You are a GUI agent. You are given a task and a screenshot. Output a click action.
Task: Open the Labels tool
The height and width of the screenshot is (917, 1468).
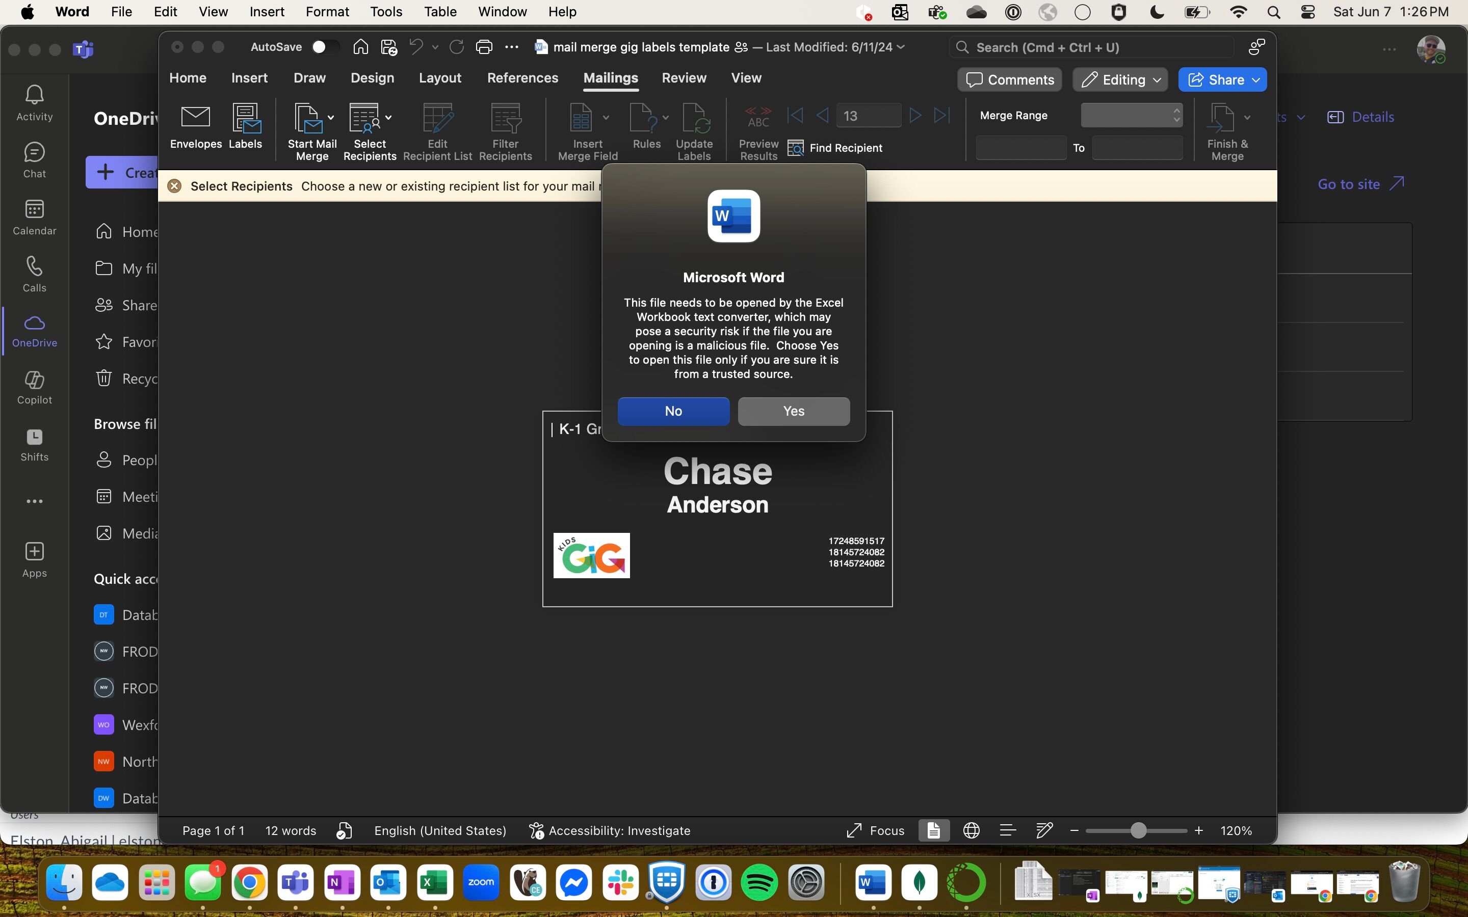pos(245,118)
